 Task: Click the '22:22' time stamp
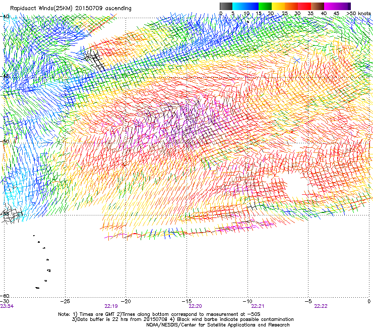click(321, 306)
